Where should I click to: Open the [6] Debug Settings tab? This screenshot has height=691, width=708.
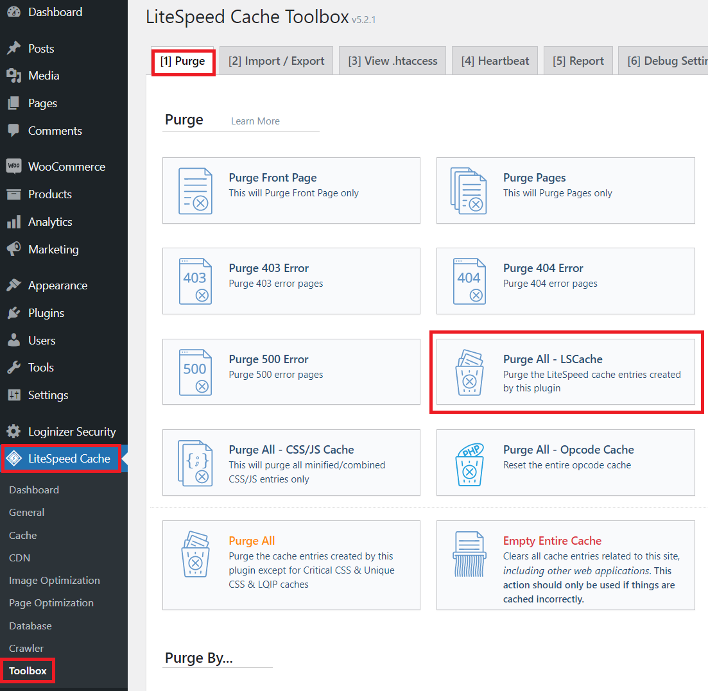click(663, 61)
